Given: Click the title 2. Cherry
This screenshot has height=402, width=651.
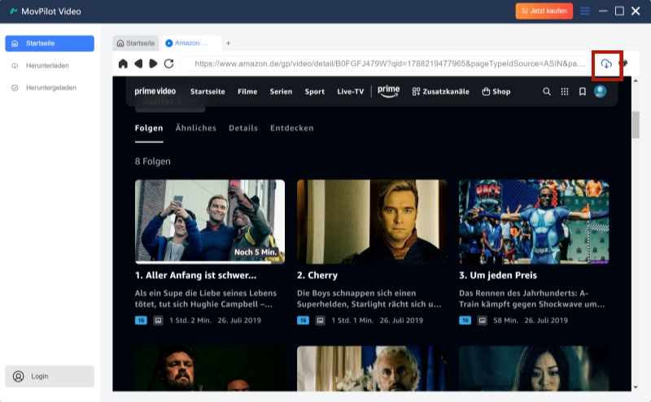Looking at the screenshot, I should tap(317, 275).
